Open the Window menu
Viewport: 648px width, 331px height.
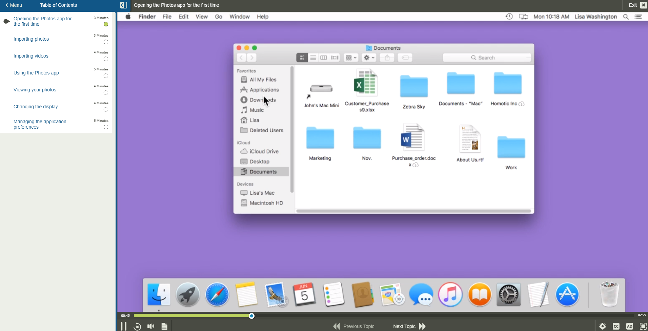[240, 16]
